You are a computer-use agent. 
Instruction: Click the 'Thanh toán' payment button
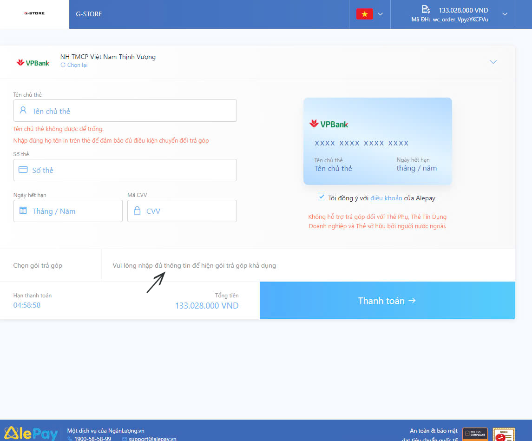pyautogui.click(x=388, y=301)
